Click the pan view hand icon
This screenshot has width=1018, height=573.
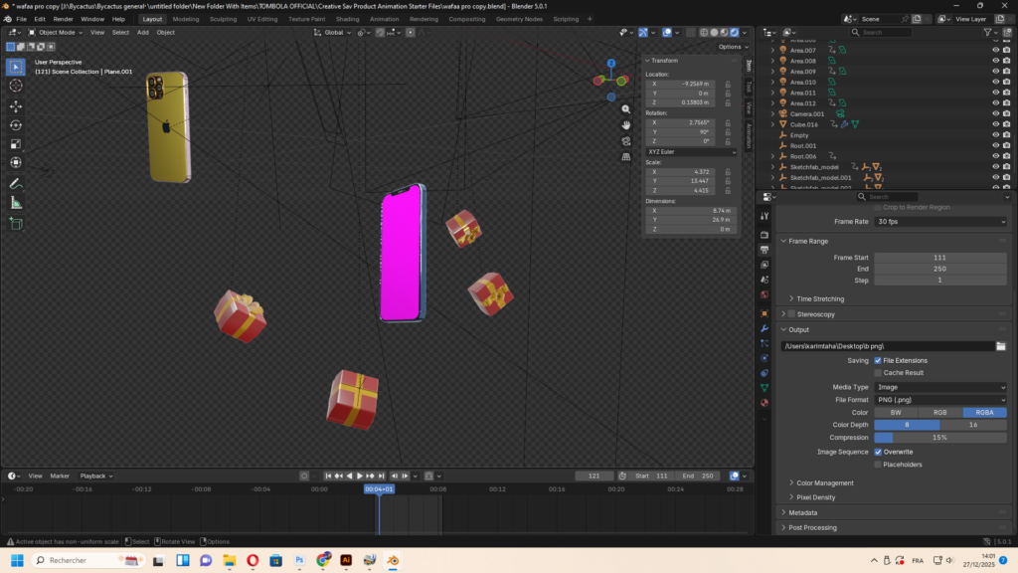pos(625,124)
